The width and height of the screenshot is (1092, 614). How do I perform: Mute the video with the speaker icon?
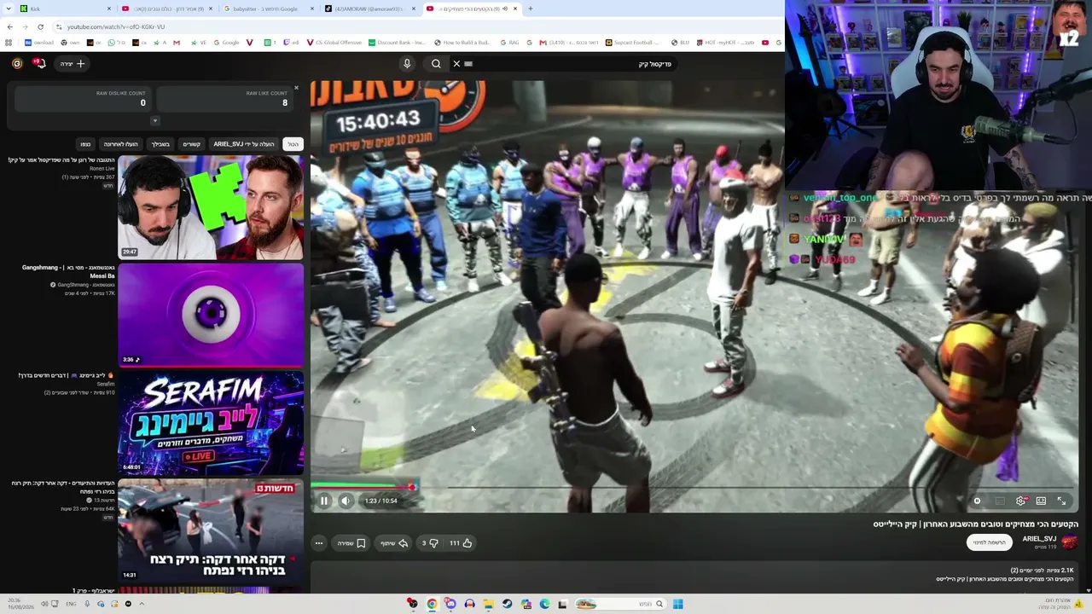(x=346, y=501)
